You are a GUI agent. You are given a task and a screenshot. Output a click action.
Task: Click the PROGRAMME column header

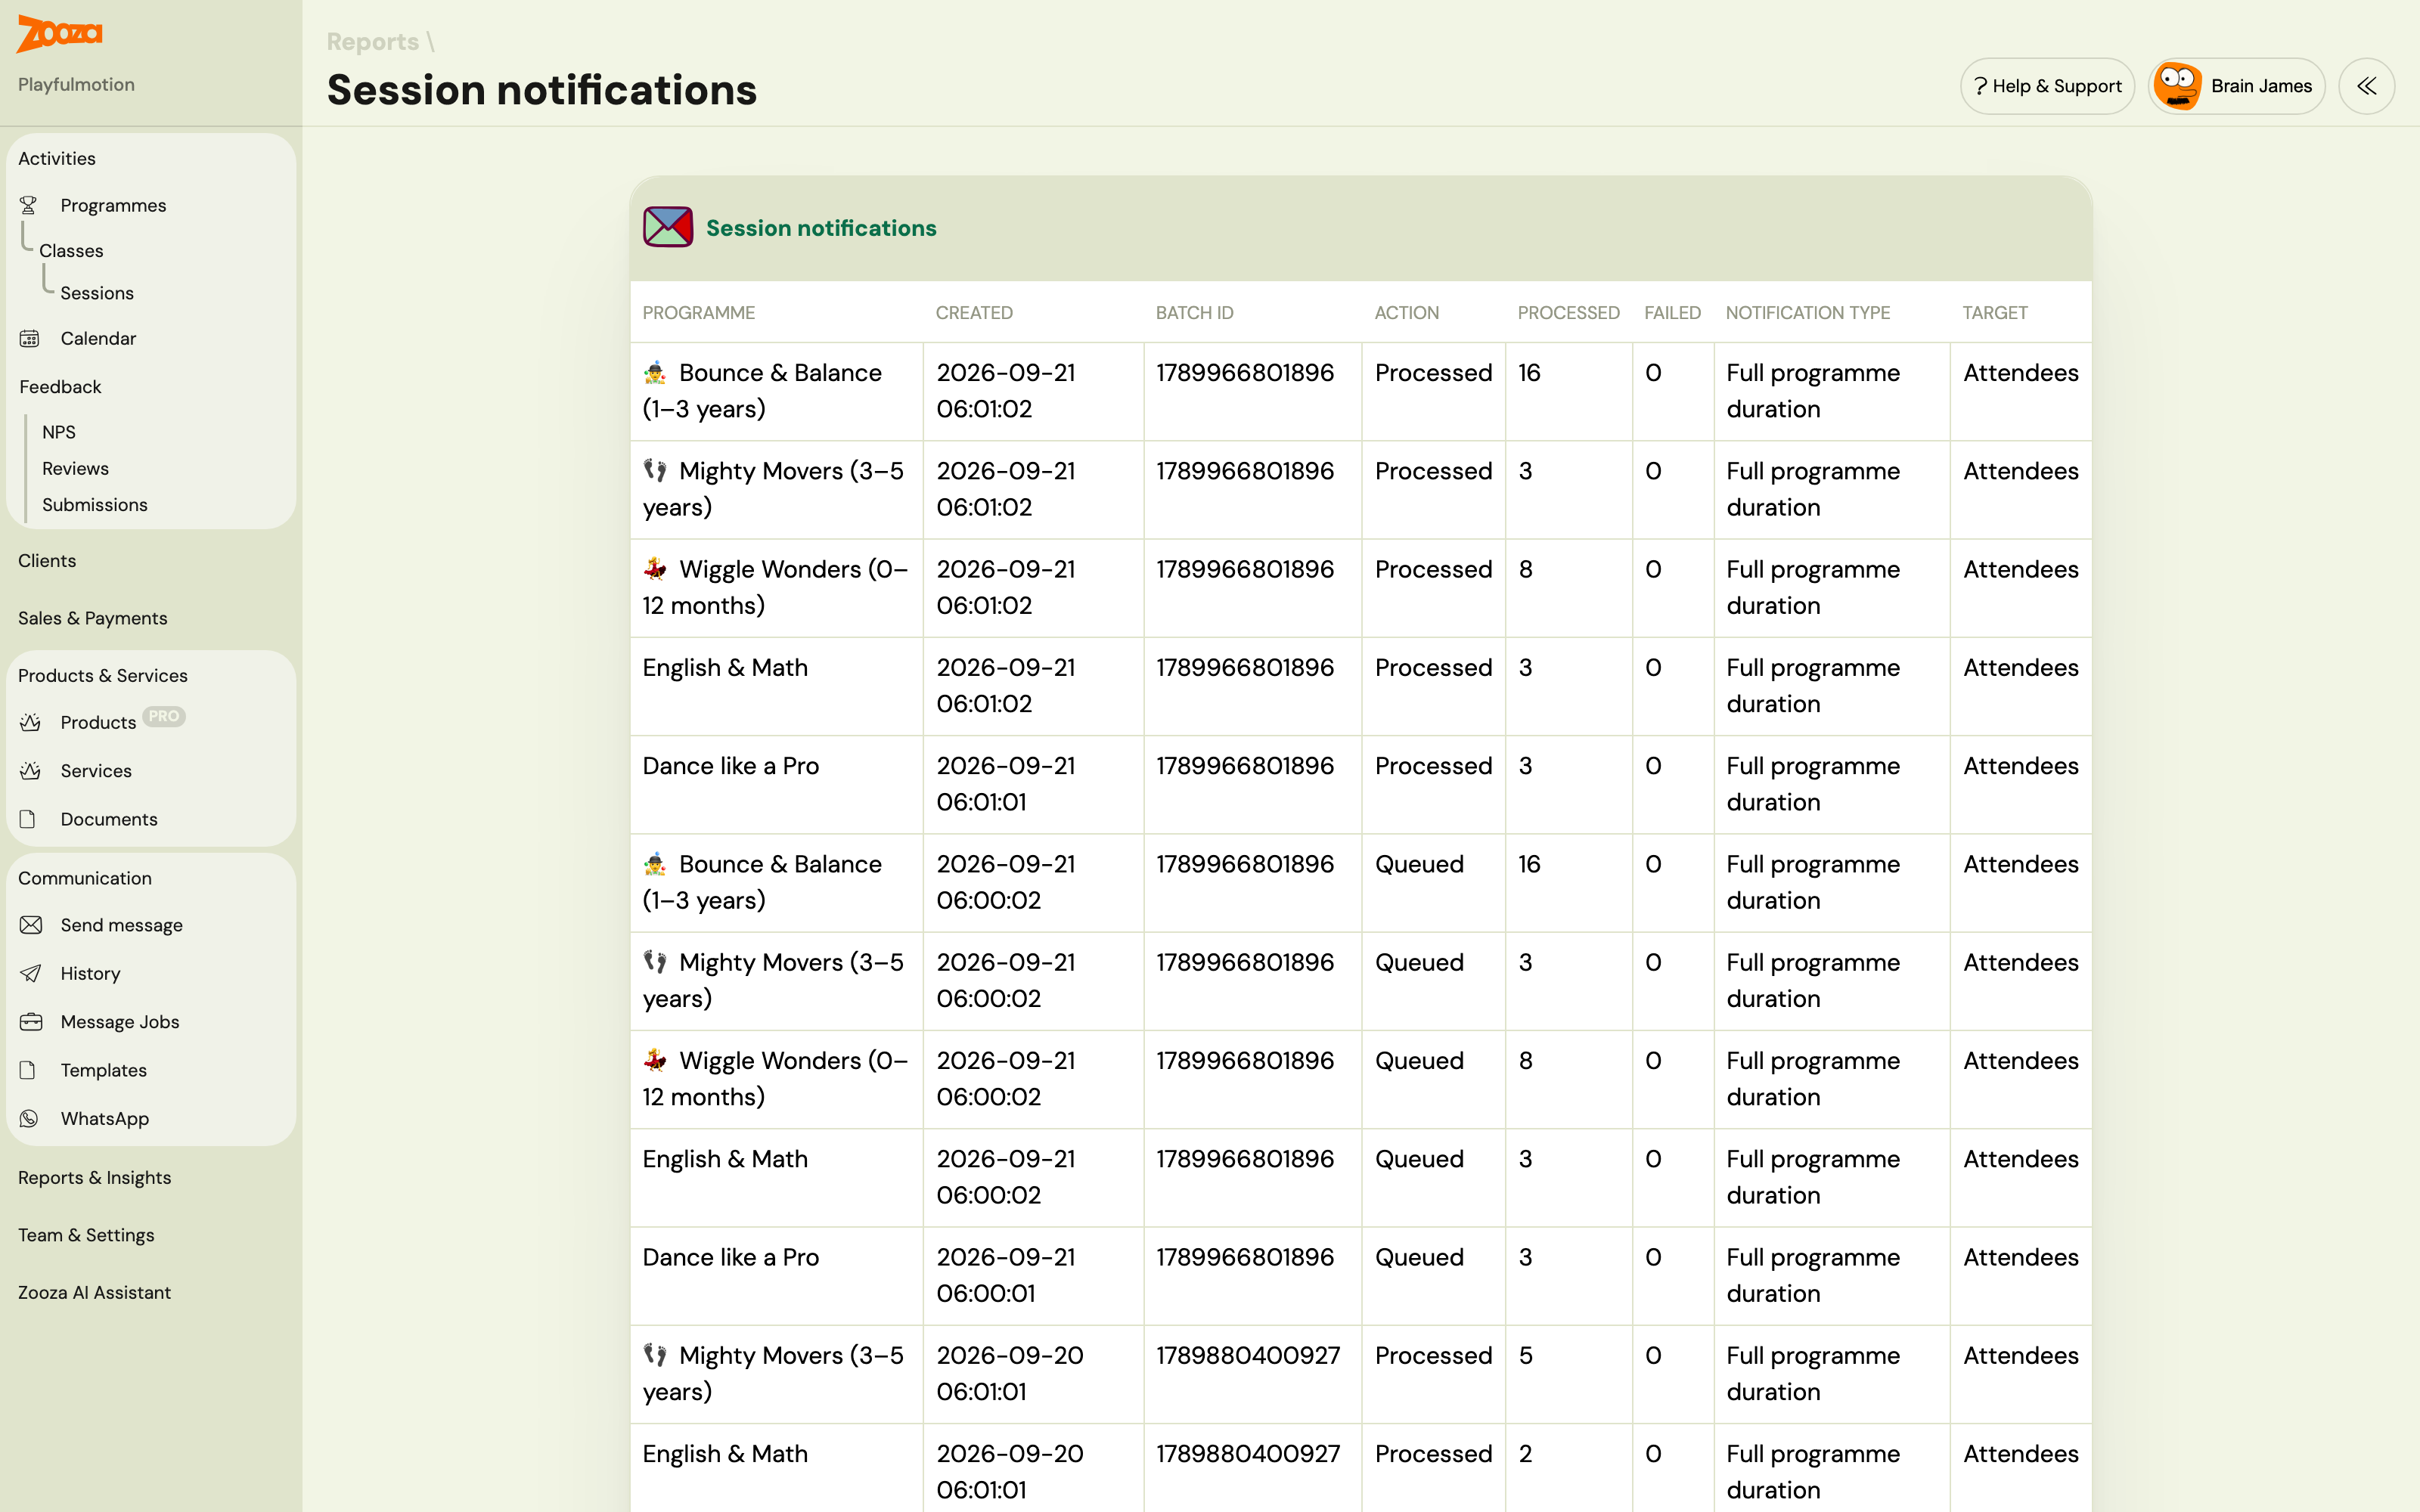pos(699,312)
